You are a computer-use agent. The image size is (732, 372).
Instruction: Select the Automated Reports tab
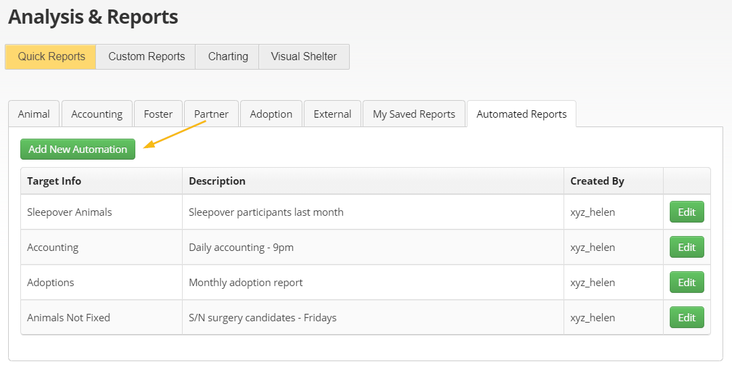click(x=522, y=114)
